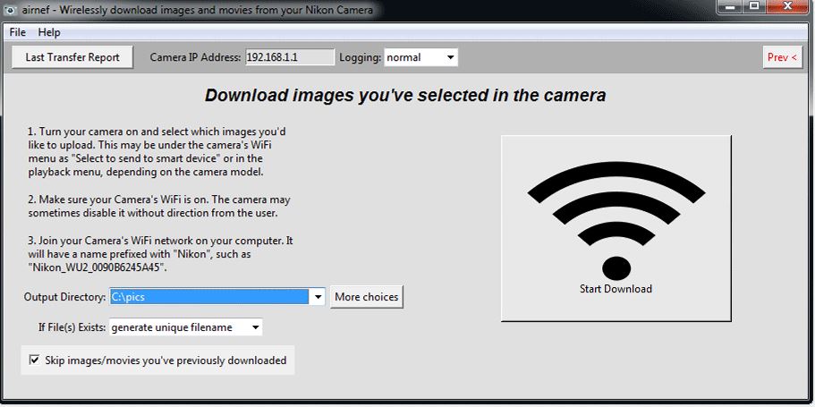815x407 pixels.
Task: Click the Camera IP Address field
Action: pos(290,57)
